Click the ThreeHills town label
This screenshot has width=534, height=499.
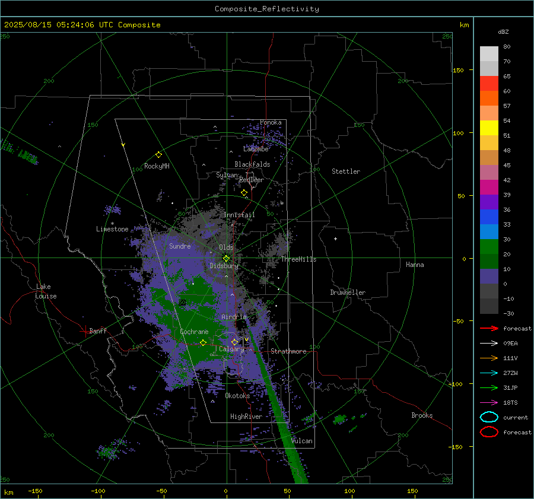point(298,259)
